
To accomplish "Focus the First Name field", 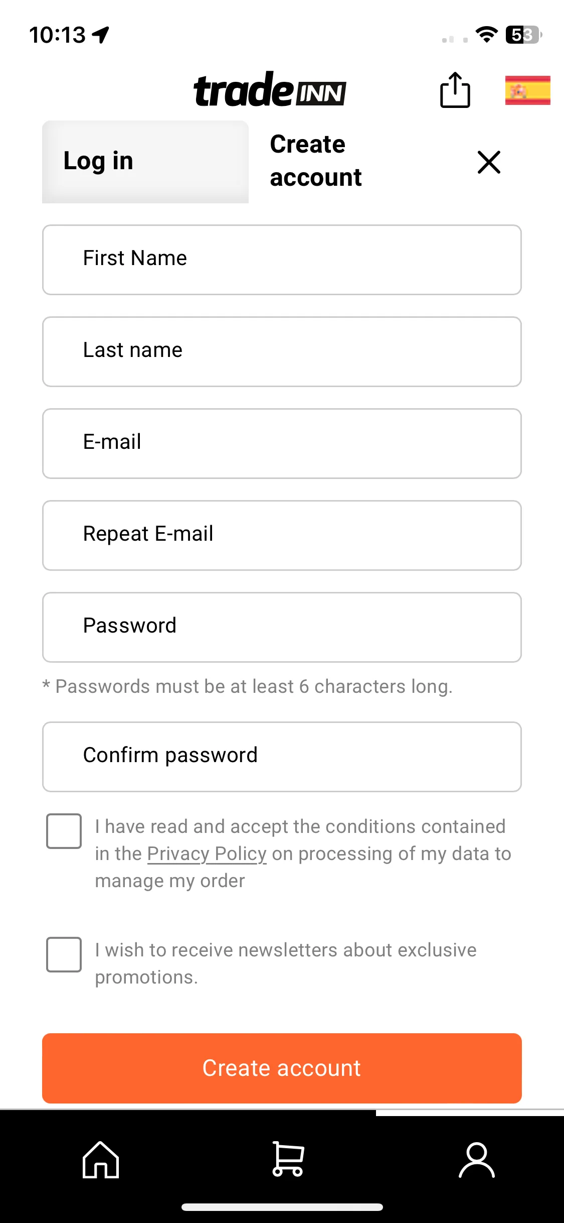I will (282, 260).
